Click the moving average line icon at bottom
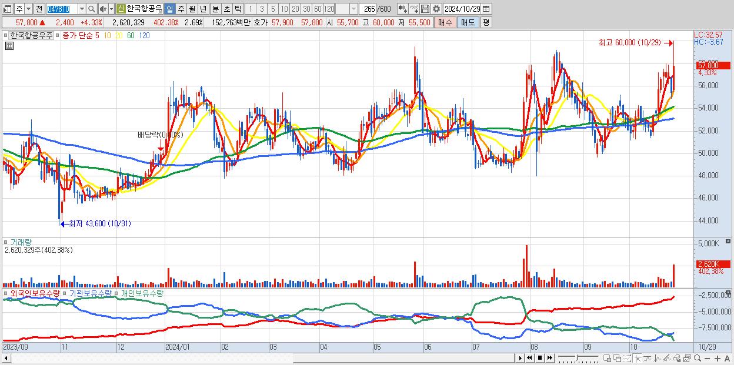The image size is (734, 365). [x=648, y=359]
